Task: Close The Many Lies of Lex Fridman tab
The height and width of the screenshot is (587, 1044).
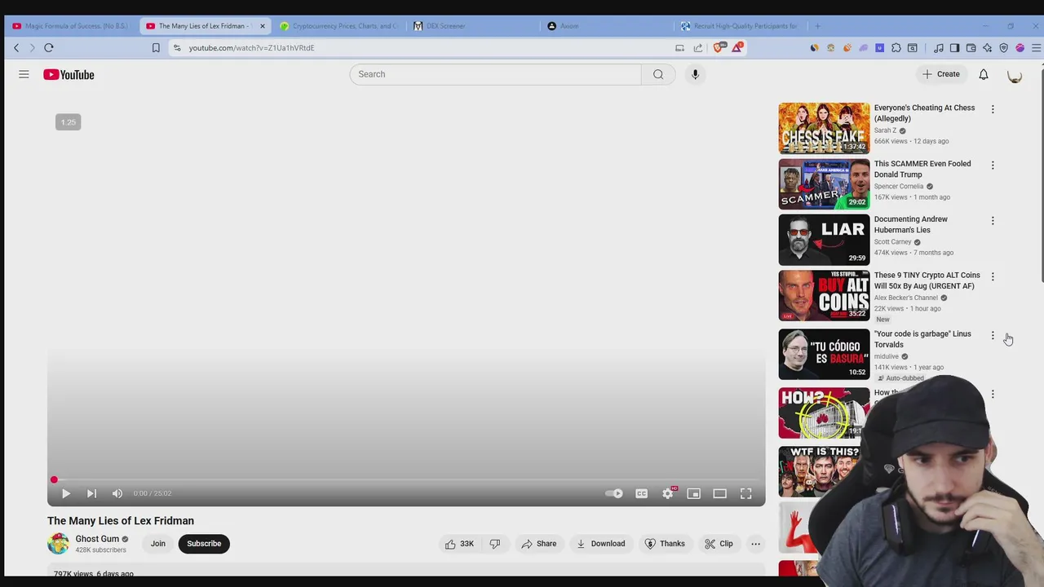Action: (x=262, y=26)
